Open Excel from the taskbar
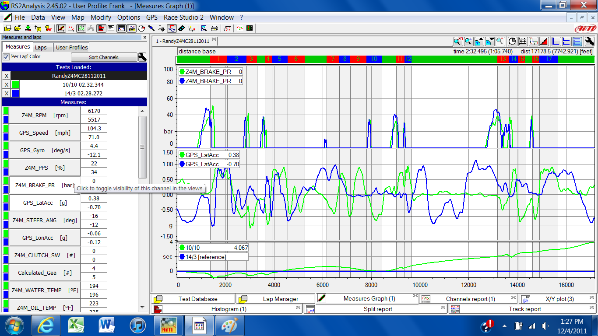Screen dimensions: 598x336 pos(76,325)
